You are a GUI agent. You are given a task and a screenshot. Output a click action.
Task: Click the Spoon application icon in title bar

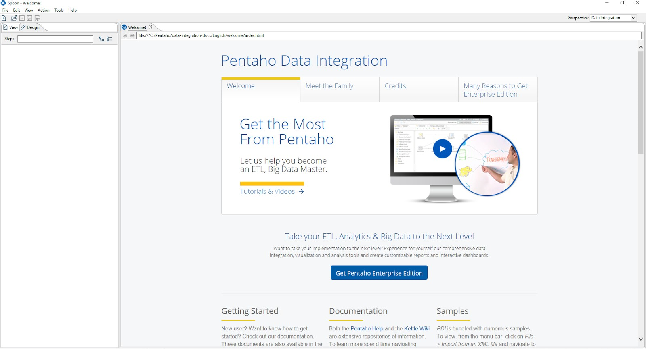(x=4, y=3)
